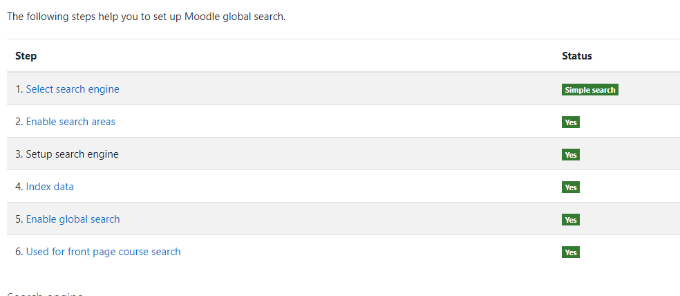
Task: Click the step number before Enable global search
Action: click(19, 219)
